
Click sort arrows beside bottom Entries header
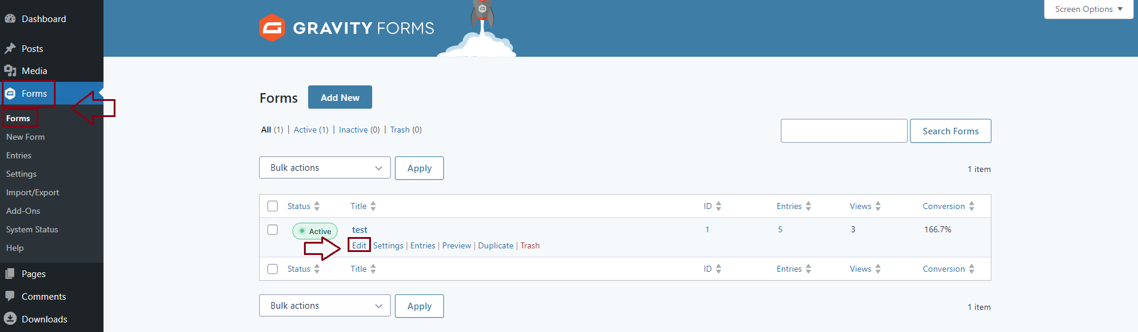click(x=808, y=269)
